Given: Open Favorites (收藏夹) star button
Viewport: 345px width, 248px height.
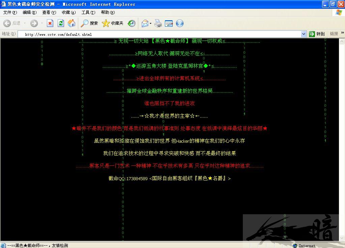Looking at the screenshot, I should (x=112, y=23).
